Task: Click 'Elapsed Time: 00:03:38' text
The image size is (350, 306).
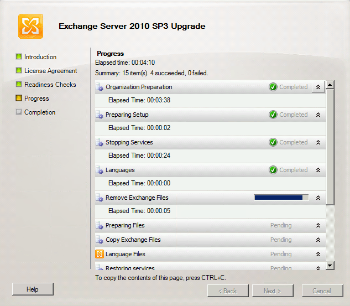Action: tap(139, 100)
